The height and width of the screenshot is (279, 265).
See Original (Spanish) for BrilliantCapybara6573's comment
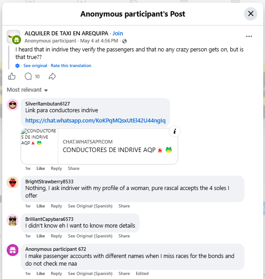pyautogui.click(x=90, y=236)
